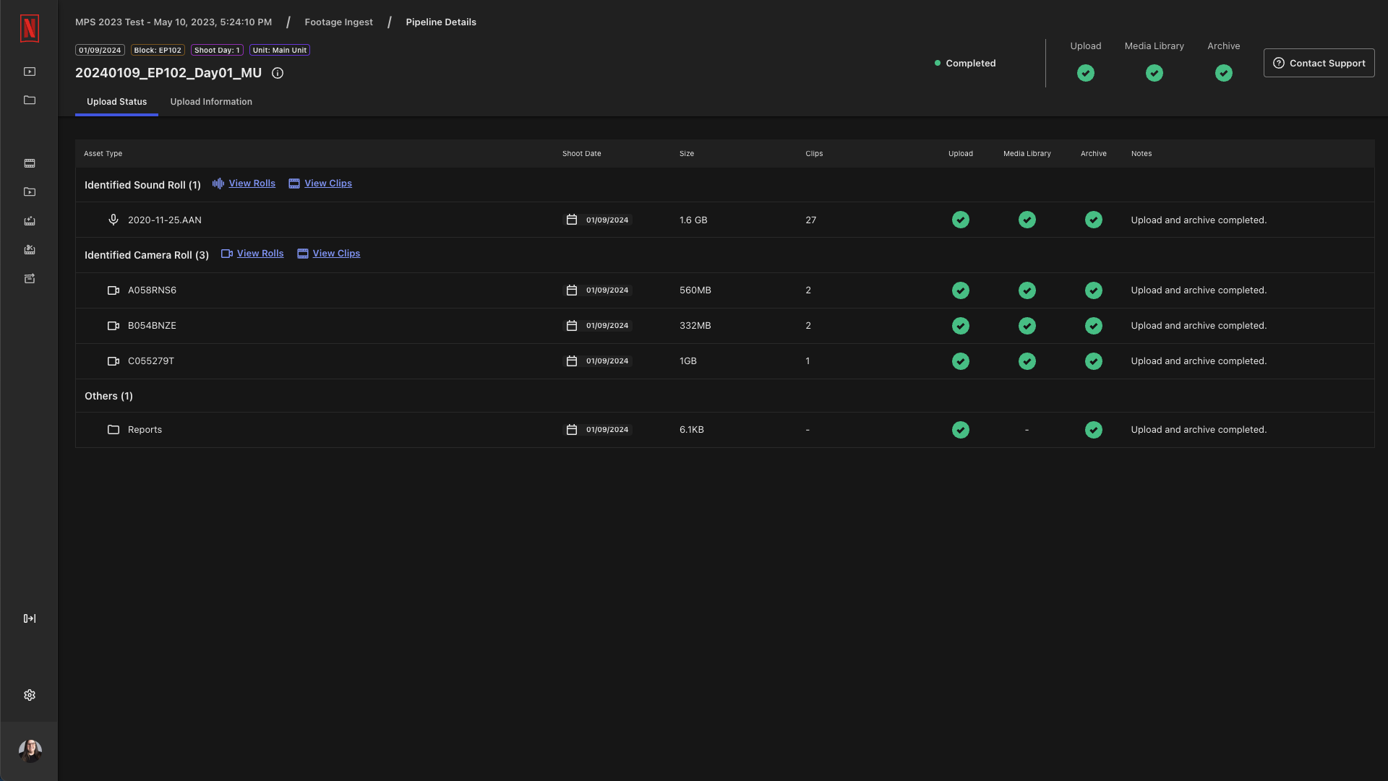The height and width of the screenshot is (781, 1388).
Task: Click the camera icon for A058RNS6
Action: [113, 290]
